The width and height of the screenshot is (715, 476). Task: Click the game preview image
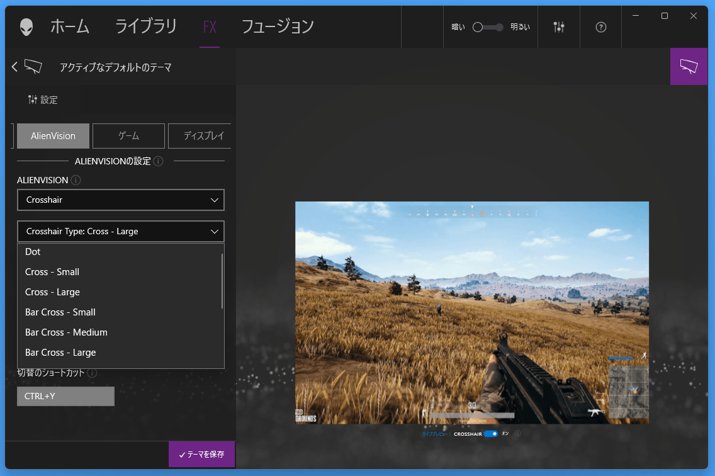point(472,313)
